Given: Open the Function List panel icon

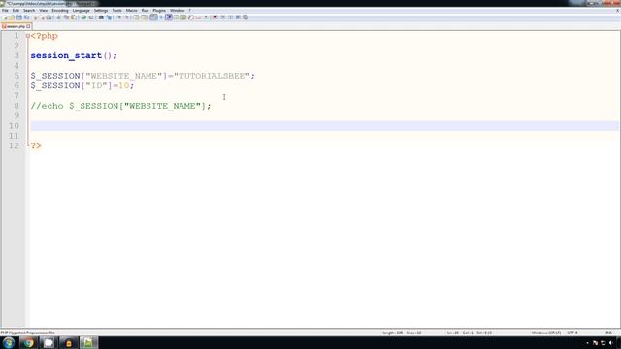Looking at the screenshot, I should 191,17.
